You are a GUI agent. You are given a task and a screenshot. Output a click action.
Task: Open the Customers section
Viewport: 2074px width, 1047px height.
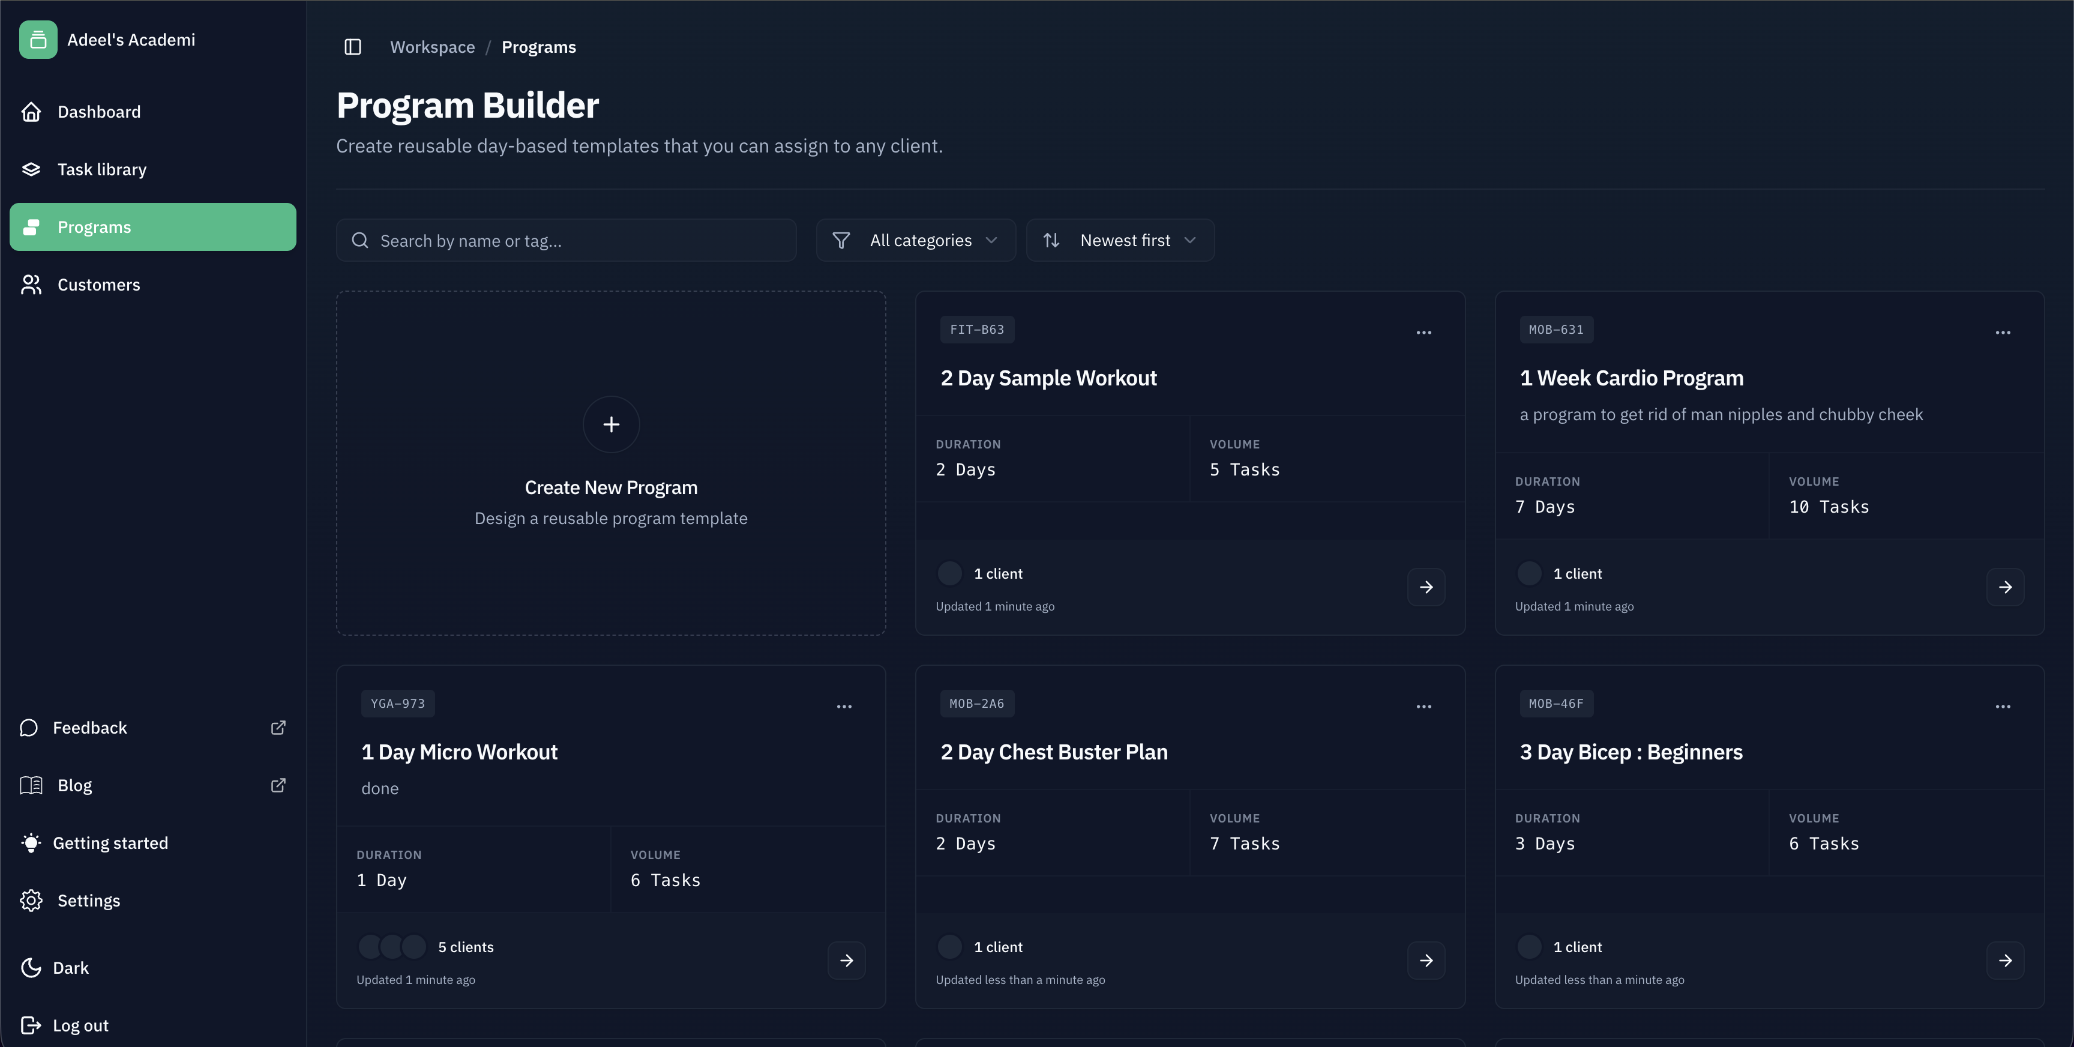[98, 285]
